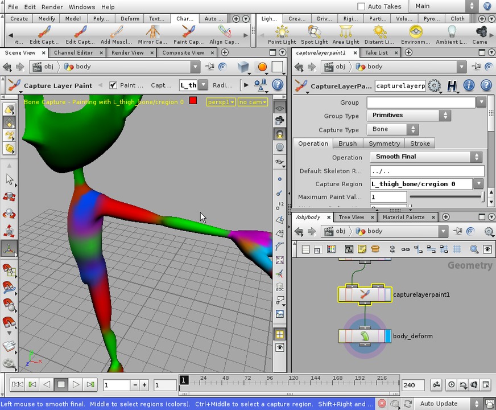Open the Render menu
496x410 pixels.
coord(52,7)
